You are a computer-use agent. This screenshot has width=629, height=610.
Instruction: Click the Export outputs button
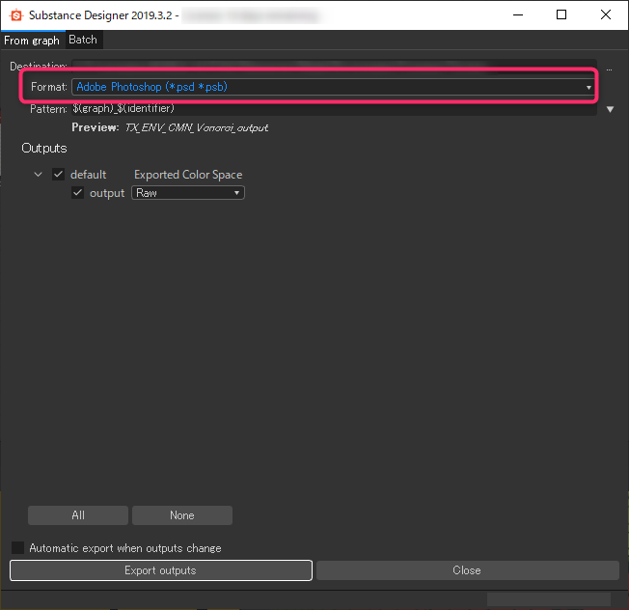[161, 570]
